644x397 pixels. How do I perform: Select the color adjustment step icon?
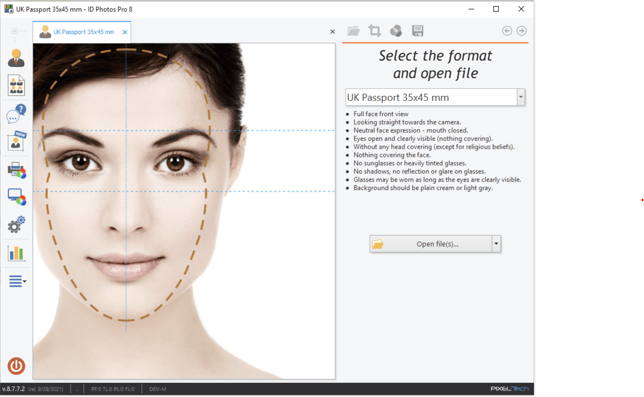coord(396,31)
